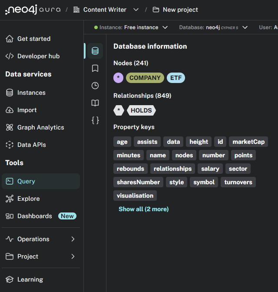The width and height of the screenshot is (278, 292).
Task: Click the Content Writer breadcrumb
Action: 105,10
